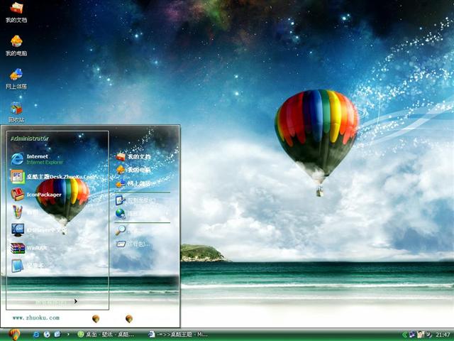Launch Internet Explorer from start menu

click(x=37, y=159)
